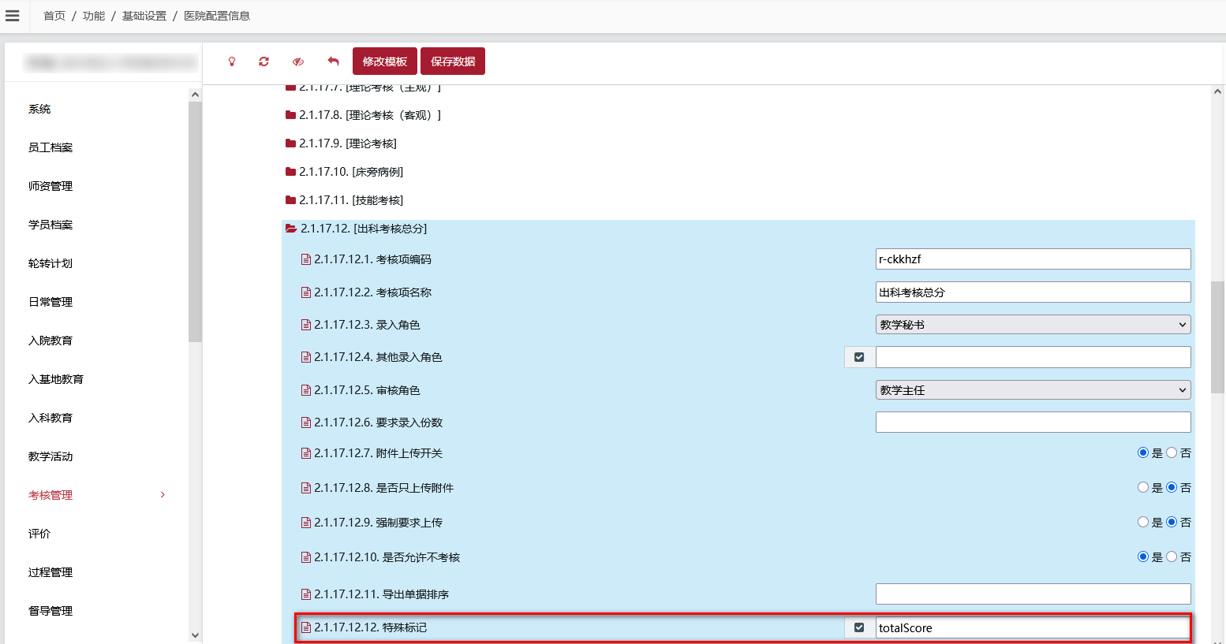
Task: Focus the 导出单据排序 input field
Action: click(x=1033, y=594)
